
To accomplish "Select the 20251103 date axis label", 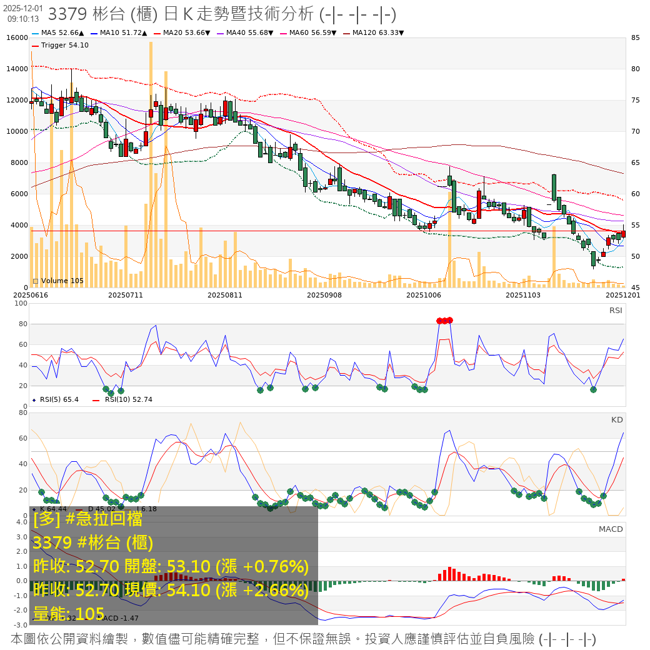I will (x=522, y=294).
